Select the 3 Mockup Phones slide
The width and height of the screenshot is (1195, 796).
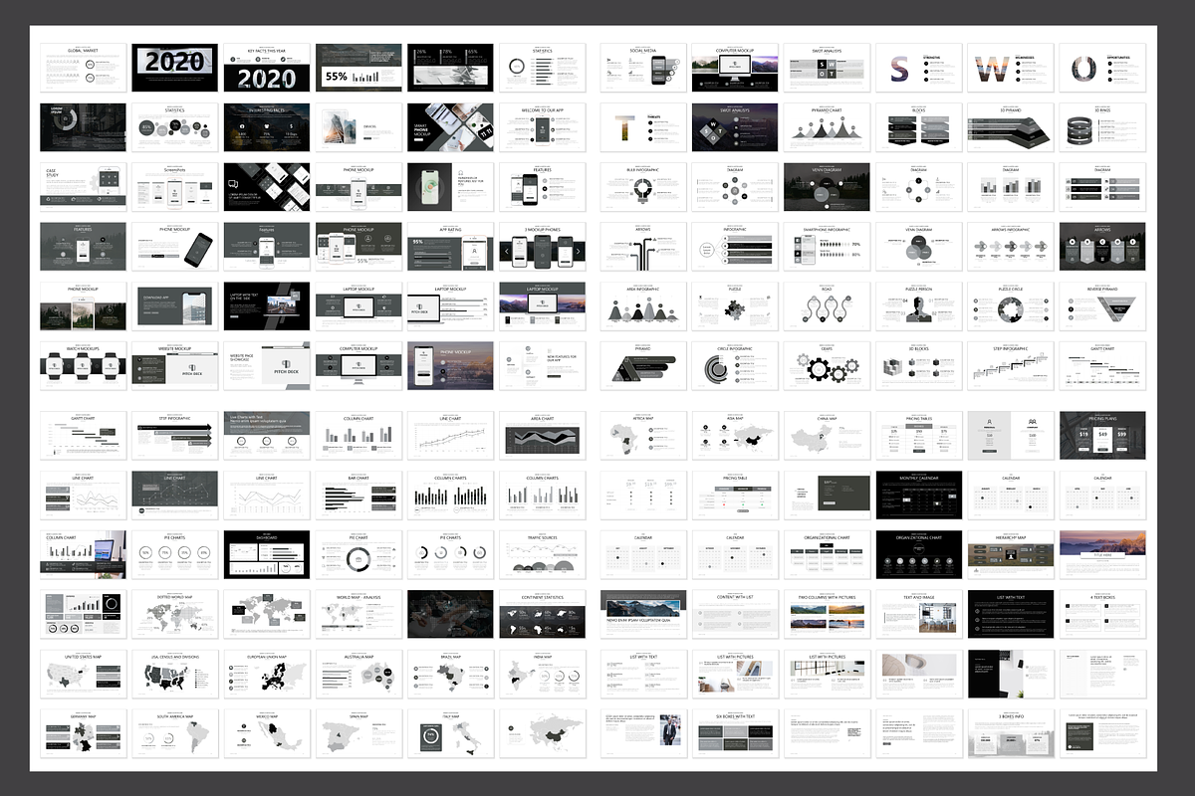pyautogui.click(x=542, y=247)
